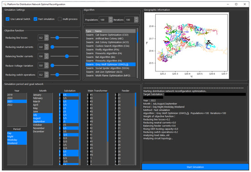Click the algorithm list vertical scrollbar
Viewport: 251px width, 172px height.
tap(137, 53)
